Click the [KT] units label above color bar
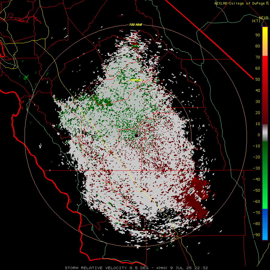The image size is (270, 270). pyautogui.click(x=256, y=21)
